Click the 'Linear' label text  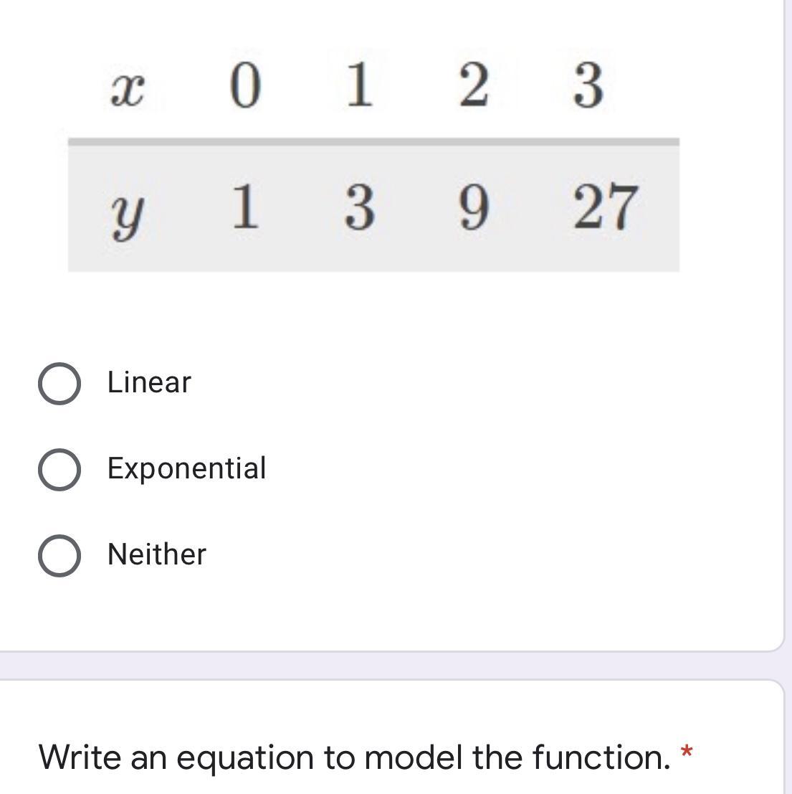coord(149,382)
